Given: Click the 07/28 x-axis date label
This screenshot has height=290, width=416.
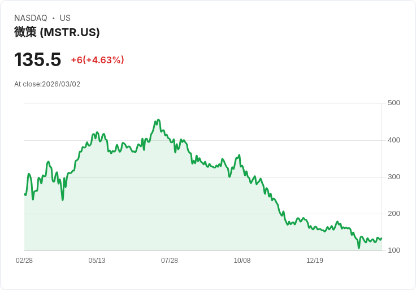Looking at the screenshot, I should [x=169, y=261].
